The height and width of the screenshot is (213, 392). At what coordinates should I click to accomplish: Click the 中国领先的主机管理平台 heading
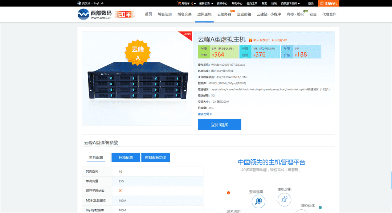tap(271, 162)
